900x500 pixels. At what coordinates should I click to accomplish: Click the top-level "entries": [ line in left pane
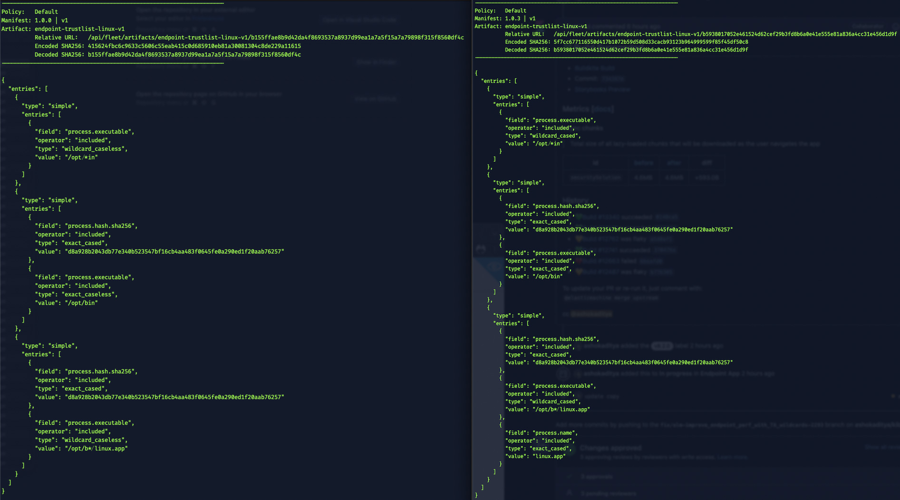pyautogui.click(x=28, y=89)
